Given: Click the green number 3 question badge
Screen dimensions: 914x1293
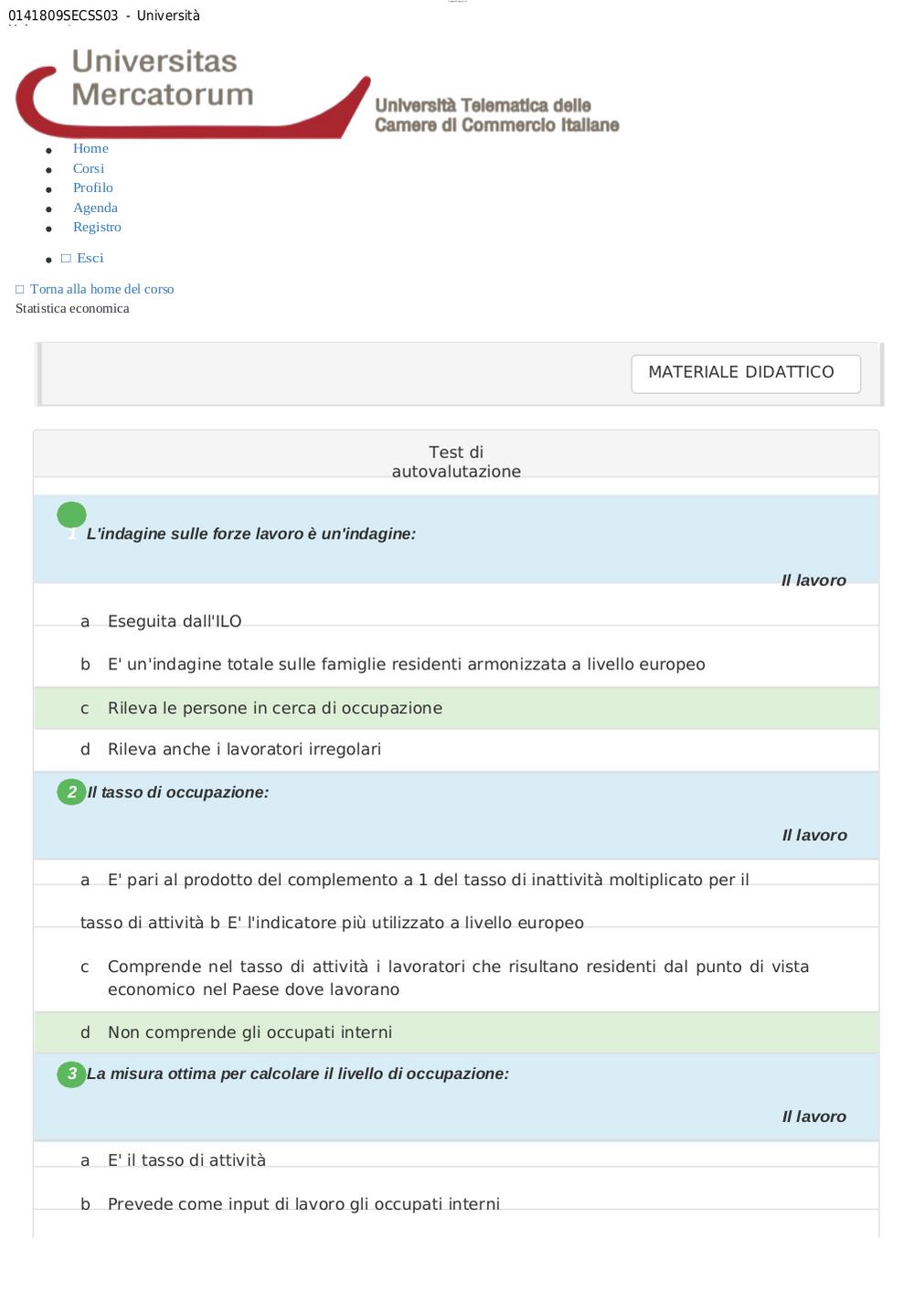Looking at the screenshot, I should (x=71, y=1074).
